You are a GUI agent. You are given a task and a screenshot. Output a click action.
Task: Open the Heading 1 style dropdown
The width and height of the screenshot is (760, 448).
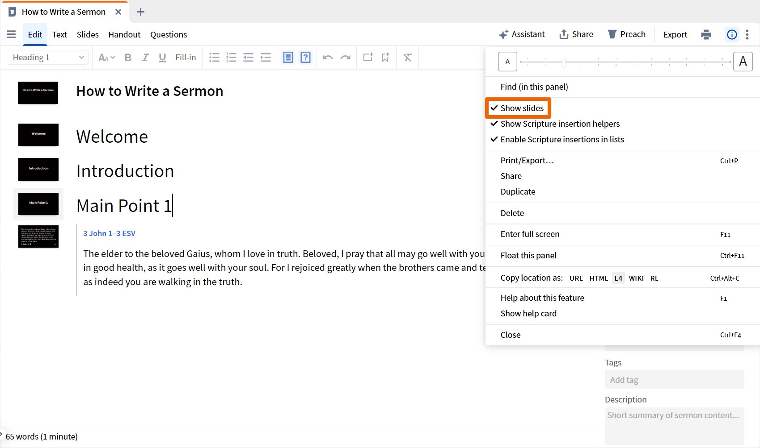pos(47,57)
